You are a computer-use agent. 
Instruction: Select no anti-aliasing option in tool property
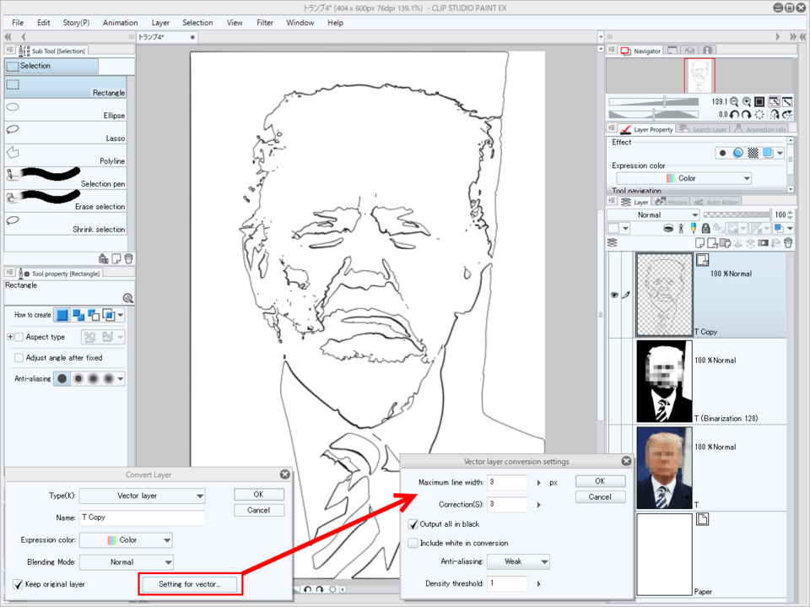(62, 379)
